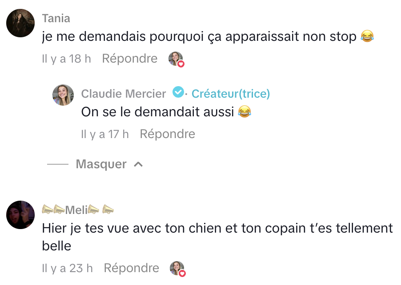Click the chevron arrow beside Masquer
This screenshot has height=285, width=401.
138,164
